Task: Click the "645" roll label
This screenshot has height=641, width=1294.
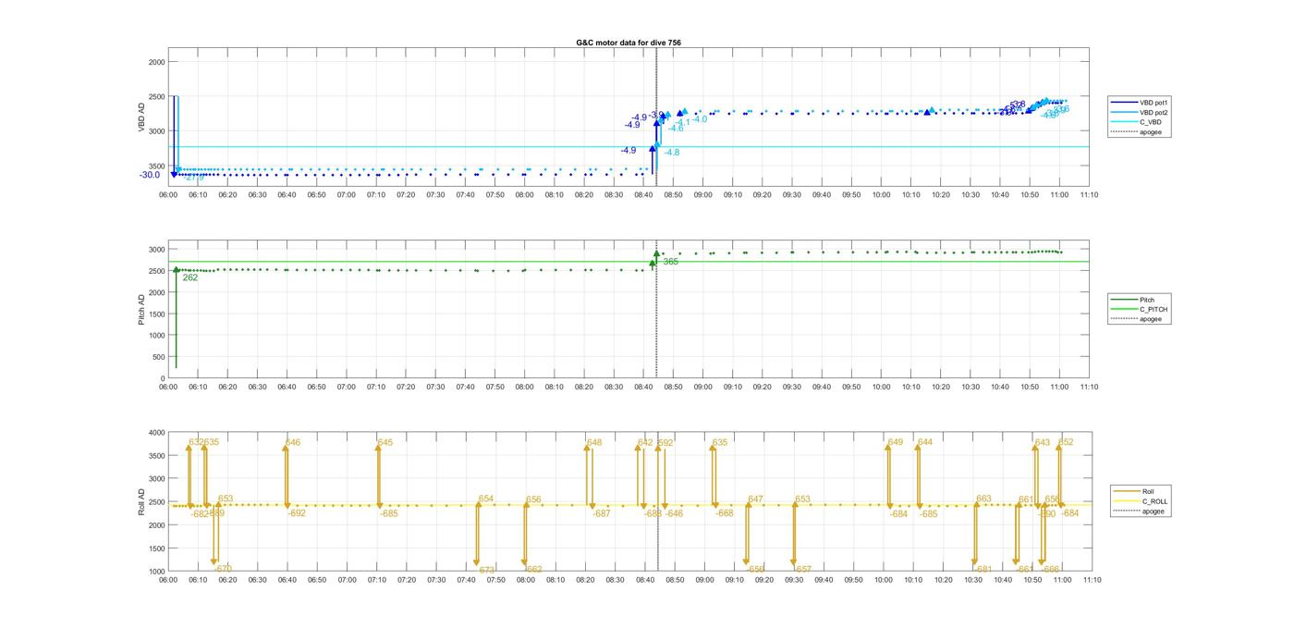Action: (385, 442)
